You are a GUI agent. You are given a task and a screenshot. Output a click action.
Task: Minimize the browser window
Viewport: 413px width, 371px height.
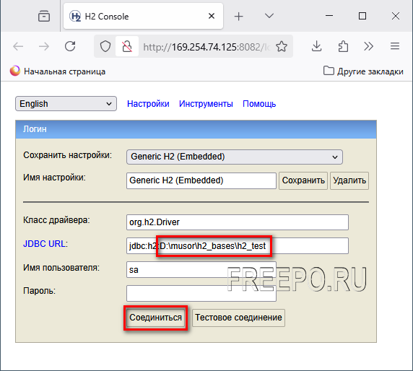point(329,16)
